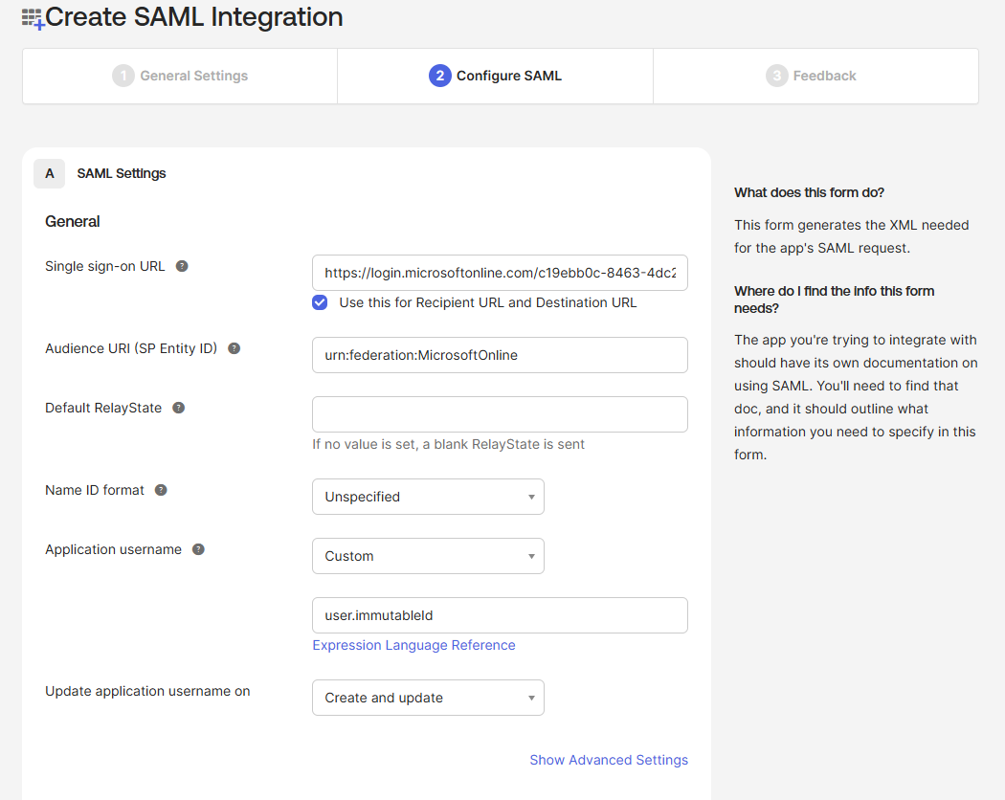Open Update application username on dropdown
Viewport: 1005px width, 800px height.
click(x=428, y=698)
